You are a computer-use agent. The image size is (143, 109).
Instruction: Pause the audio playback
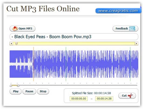click(x=29, y=91)
